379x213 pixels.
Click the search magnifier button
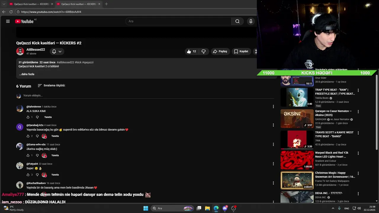tap(237, 21)
